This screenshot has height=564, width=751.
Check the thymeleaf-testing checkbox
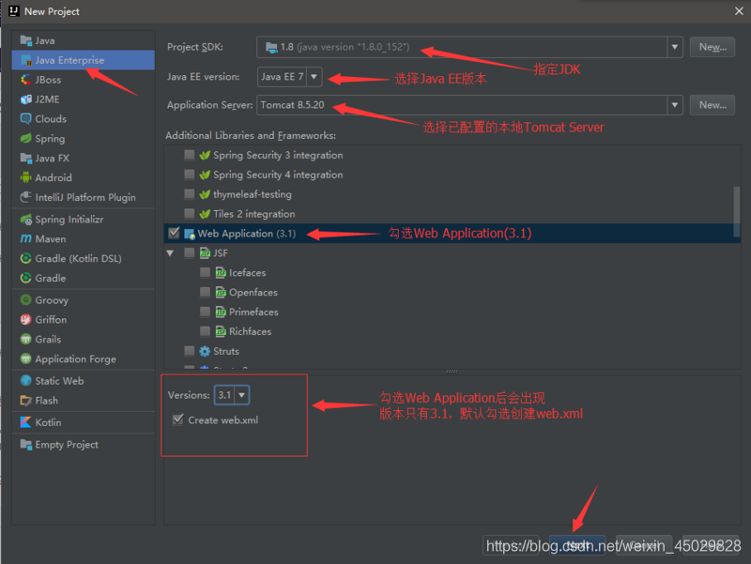tap(190, 194)
